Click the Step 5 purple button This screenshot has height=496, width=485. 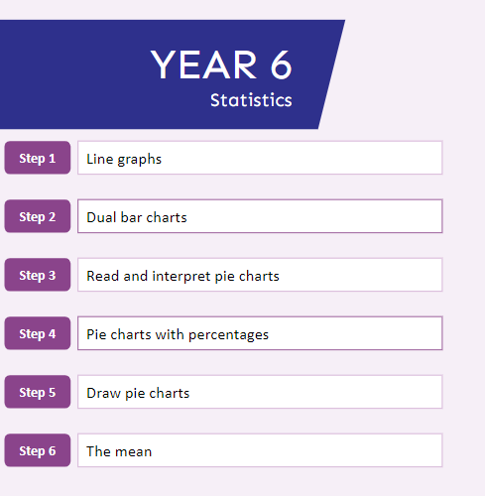38,392
